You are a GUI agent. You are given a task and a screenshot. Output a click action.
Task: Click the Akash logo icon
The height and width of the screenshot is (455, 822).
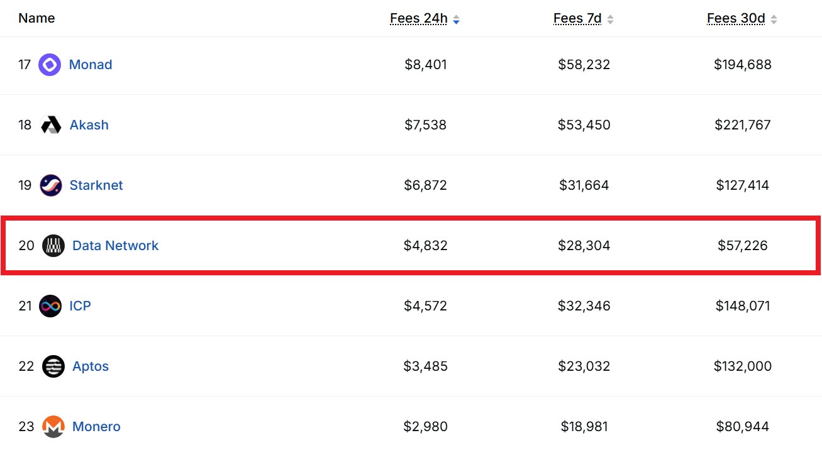pos(50,125)
